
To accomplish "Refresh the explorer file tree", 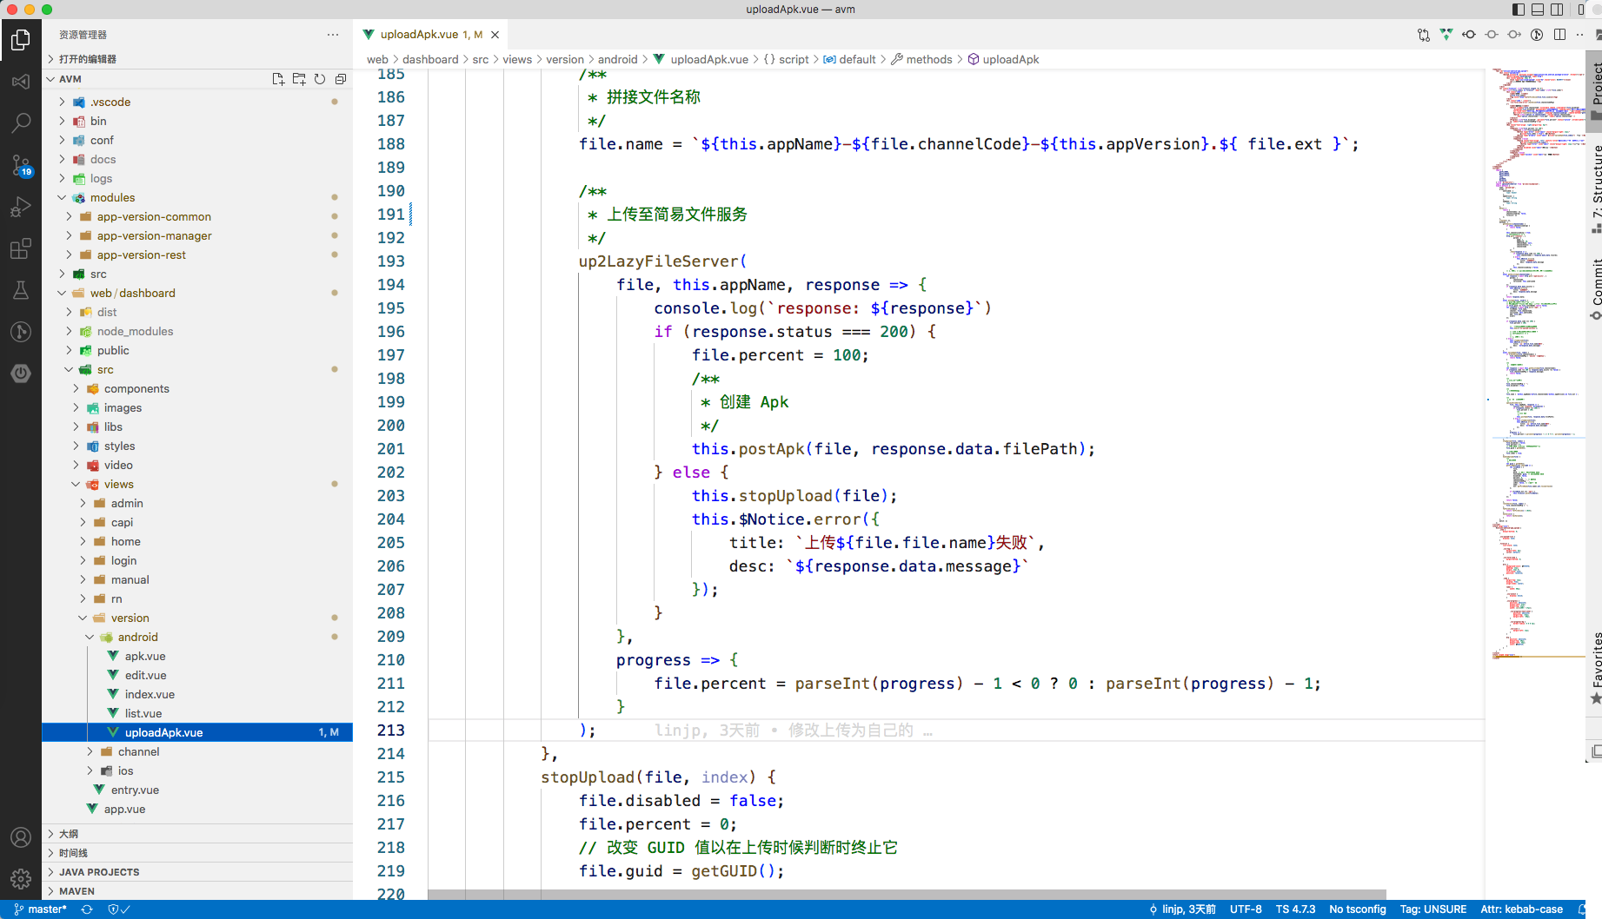I will click(x=320, y=79).
